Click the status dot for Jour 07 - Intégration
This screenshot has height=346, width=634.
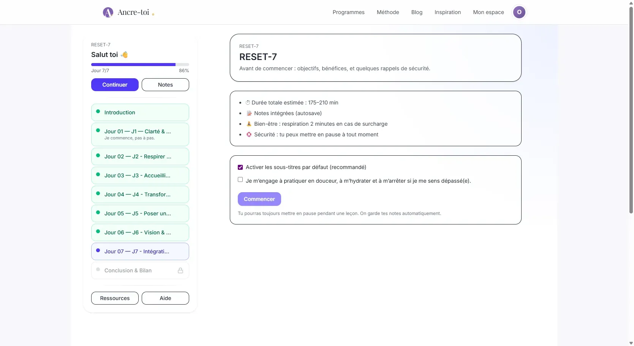[x=98, y=250]
